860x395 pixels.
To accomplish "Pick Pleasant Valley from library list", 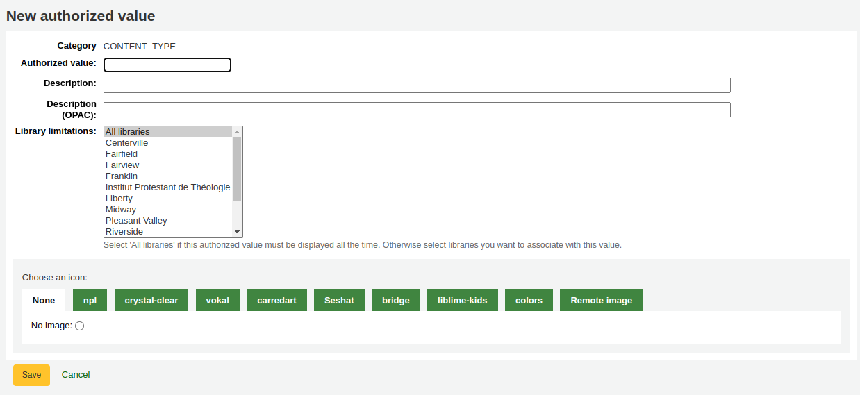I will 168,221.
